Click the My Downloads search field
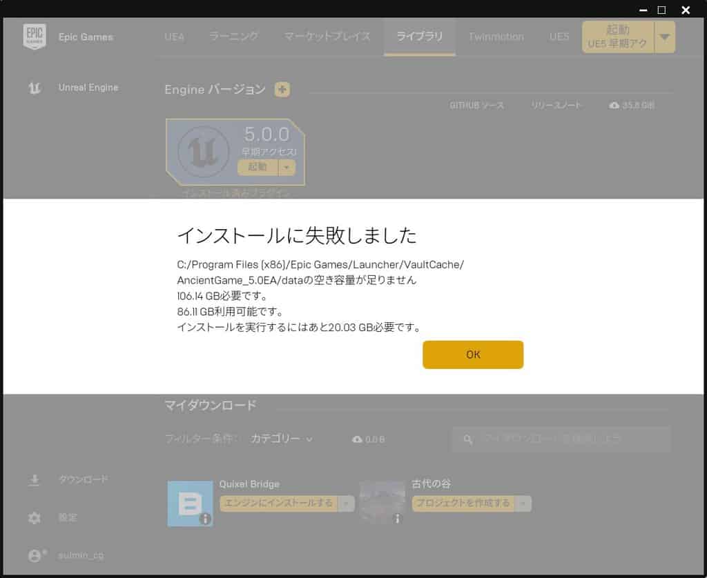 click(x=562, y=439)
